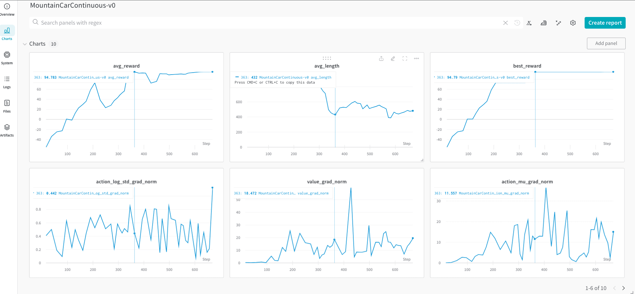Viewport: 635px width, 294px height.
Task: Open the x-axis settings icon
Action: (x=529, y=23)
